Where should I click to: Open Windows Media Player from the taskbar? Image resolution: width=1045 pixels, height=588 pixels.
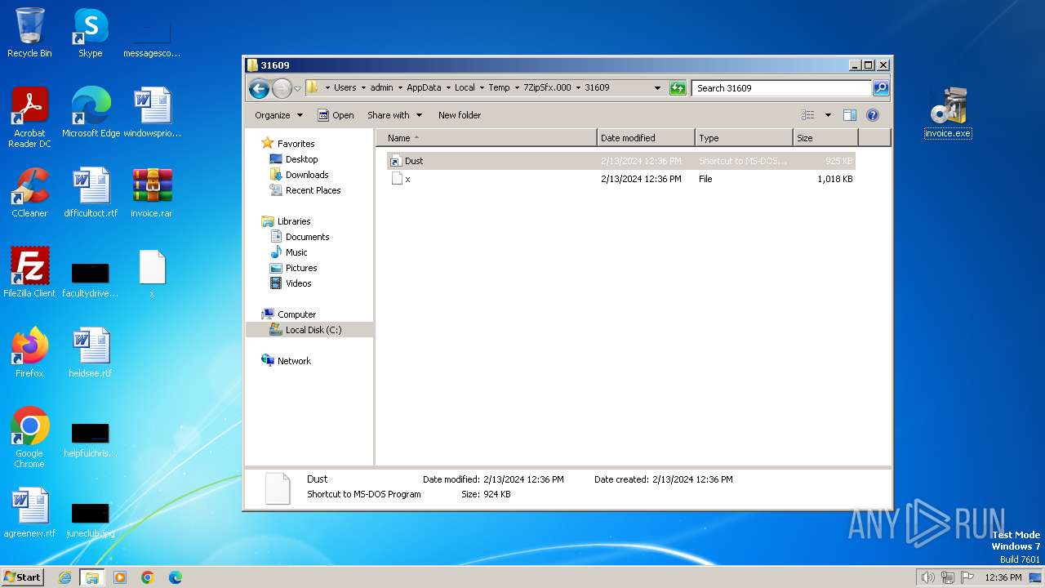pyautogui.click(x=120, y=577)
